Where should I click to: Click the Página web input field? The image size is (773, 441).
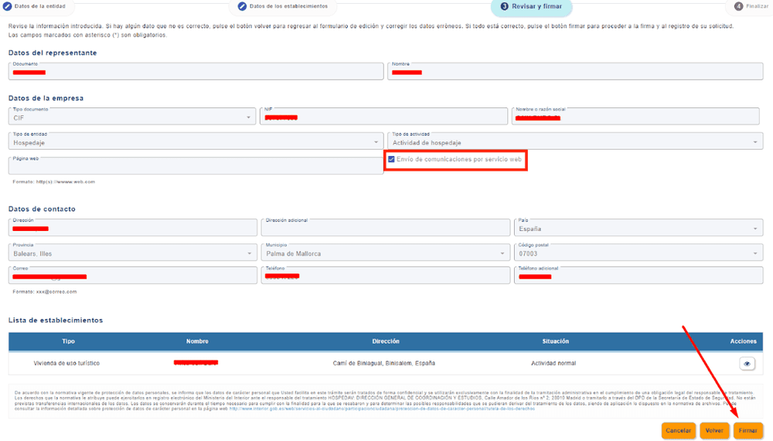pos(196,166)
